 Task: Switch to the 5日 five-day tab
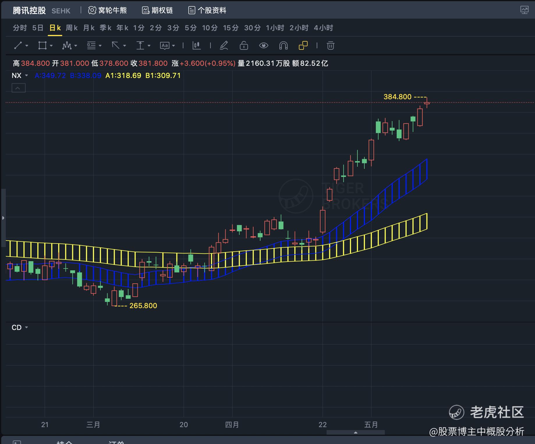(38, 28)
